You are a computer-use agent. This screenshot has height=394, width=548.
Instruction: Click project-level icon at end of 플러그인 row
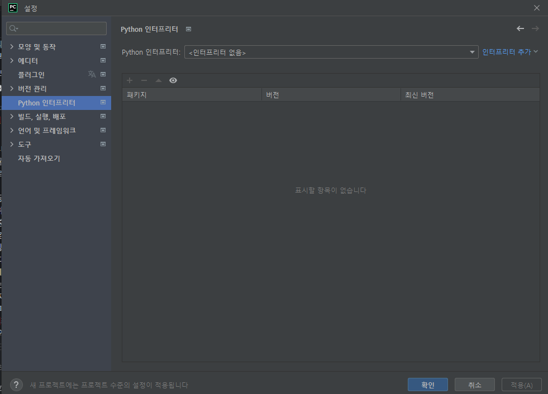click(x=103, y=74)
